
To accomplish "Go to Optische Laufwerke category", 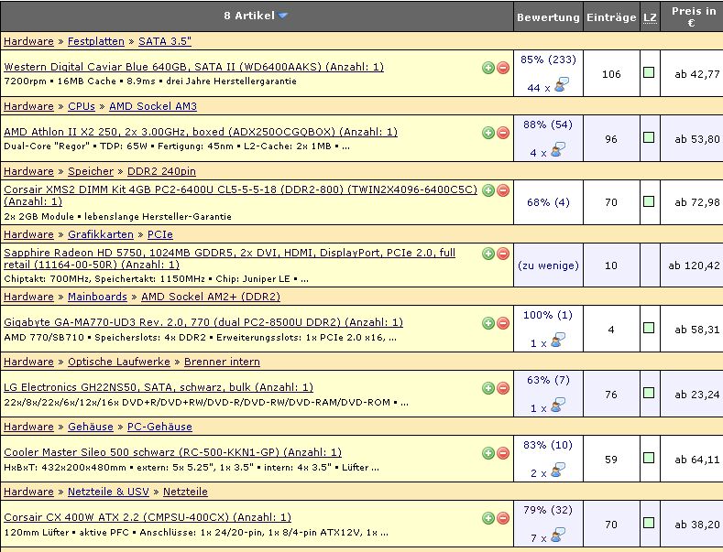I will [119, 362].
